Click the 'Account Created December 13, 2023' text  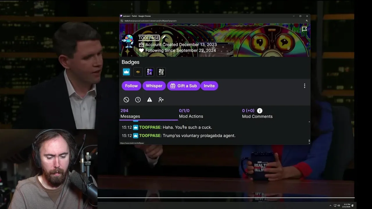(181, 45)
